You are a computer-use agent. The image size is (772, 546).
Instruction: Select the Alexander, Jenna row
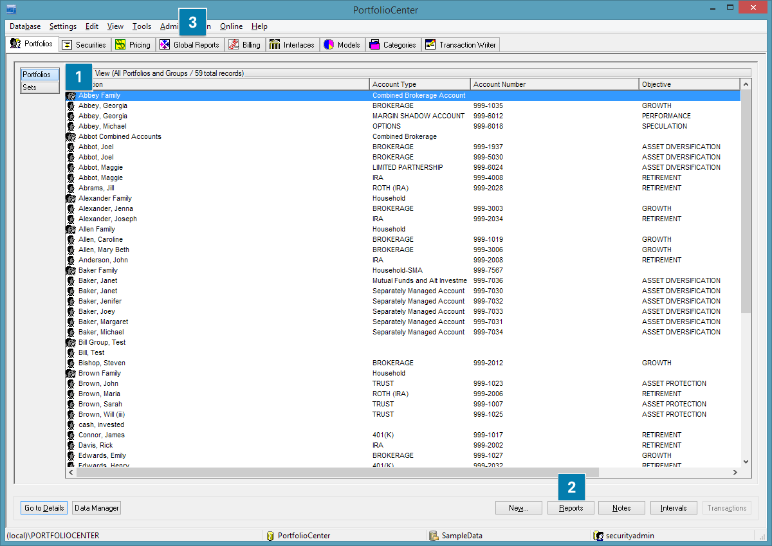click(403, 208)
